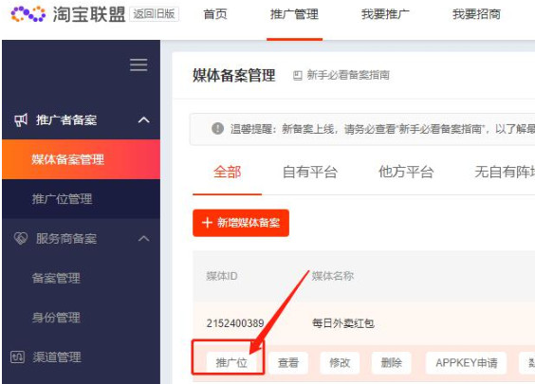Collapse the 服务商备案 section chevron
The image size is (535, 384).
coord(144,238)
